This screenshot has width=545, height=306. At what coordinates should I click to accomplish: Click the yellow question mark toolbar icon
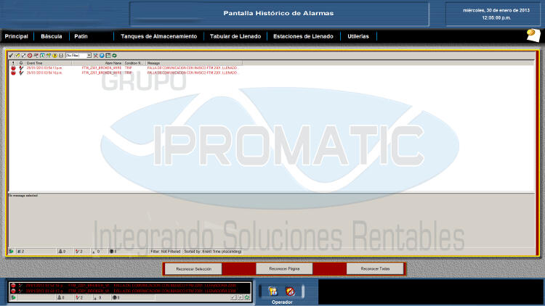click(x=55, y=56)
